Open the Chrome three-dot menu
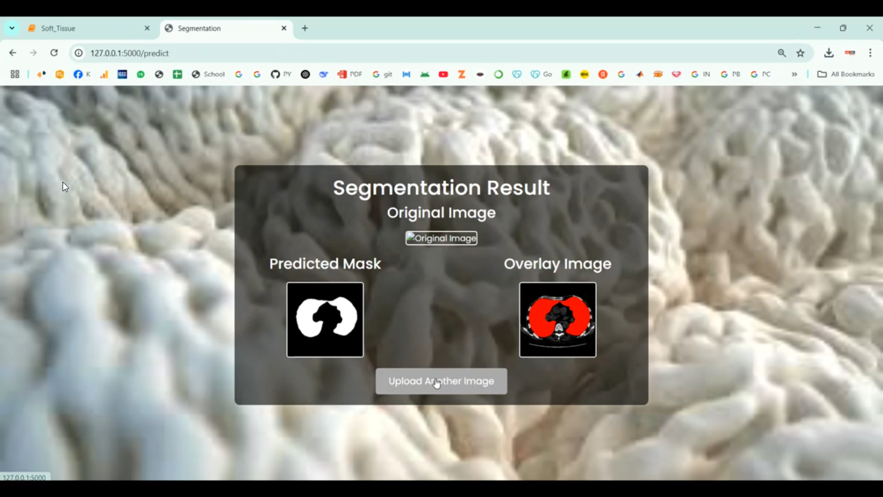883x497 pixels. [x=871, y=52]
